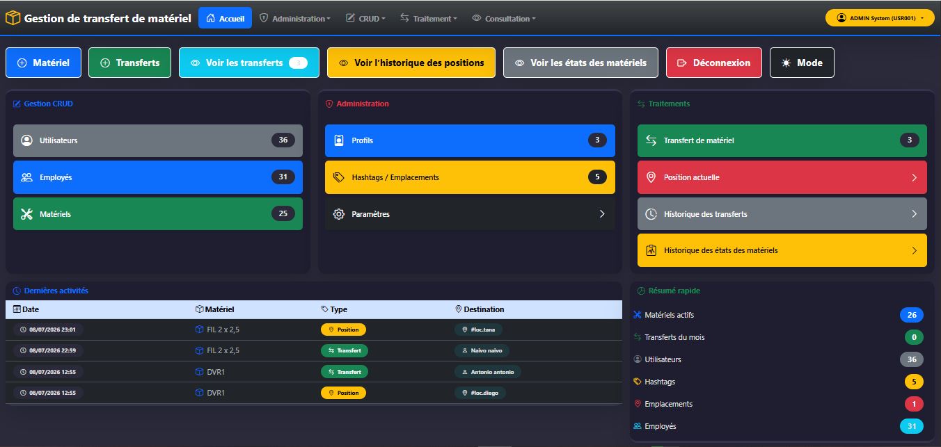Click the #loc.diego destination tag
This screenshot has height=447, width=941.
480,393
